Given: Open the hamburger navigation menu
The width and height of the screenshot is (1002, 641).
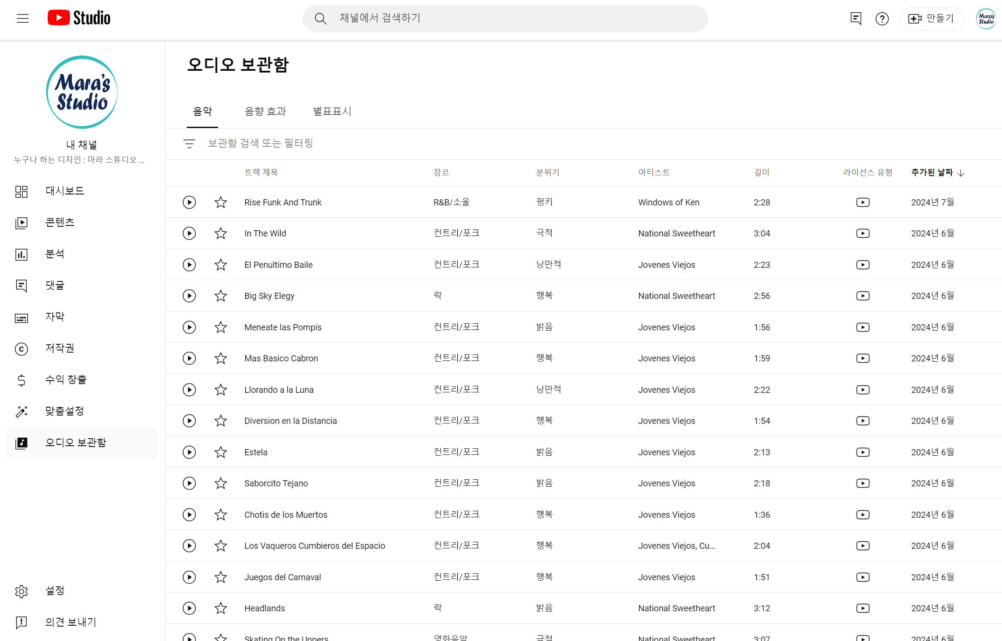Looking at the screenshot, I should click(x=23, y=18).
